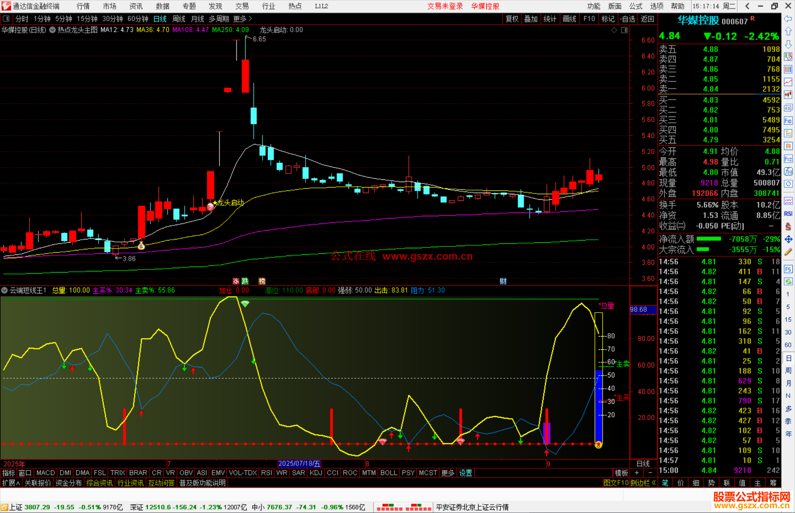The width and height of the screenshot is (795, 513).
Task: Open 叠加 dropdown
Action: pyautogui.click(x=531, y=19)
